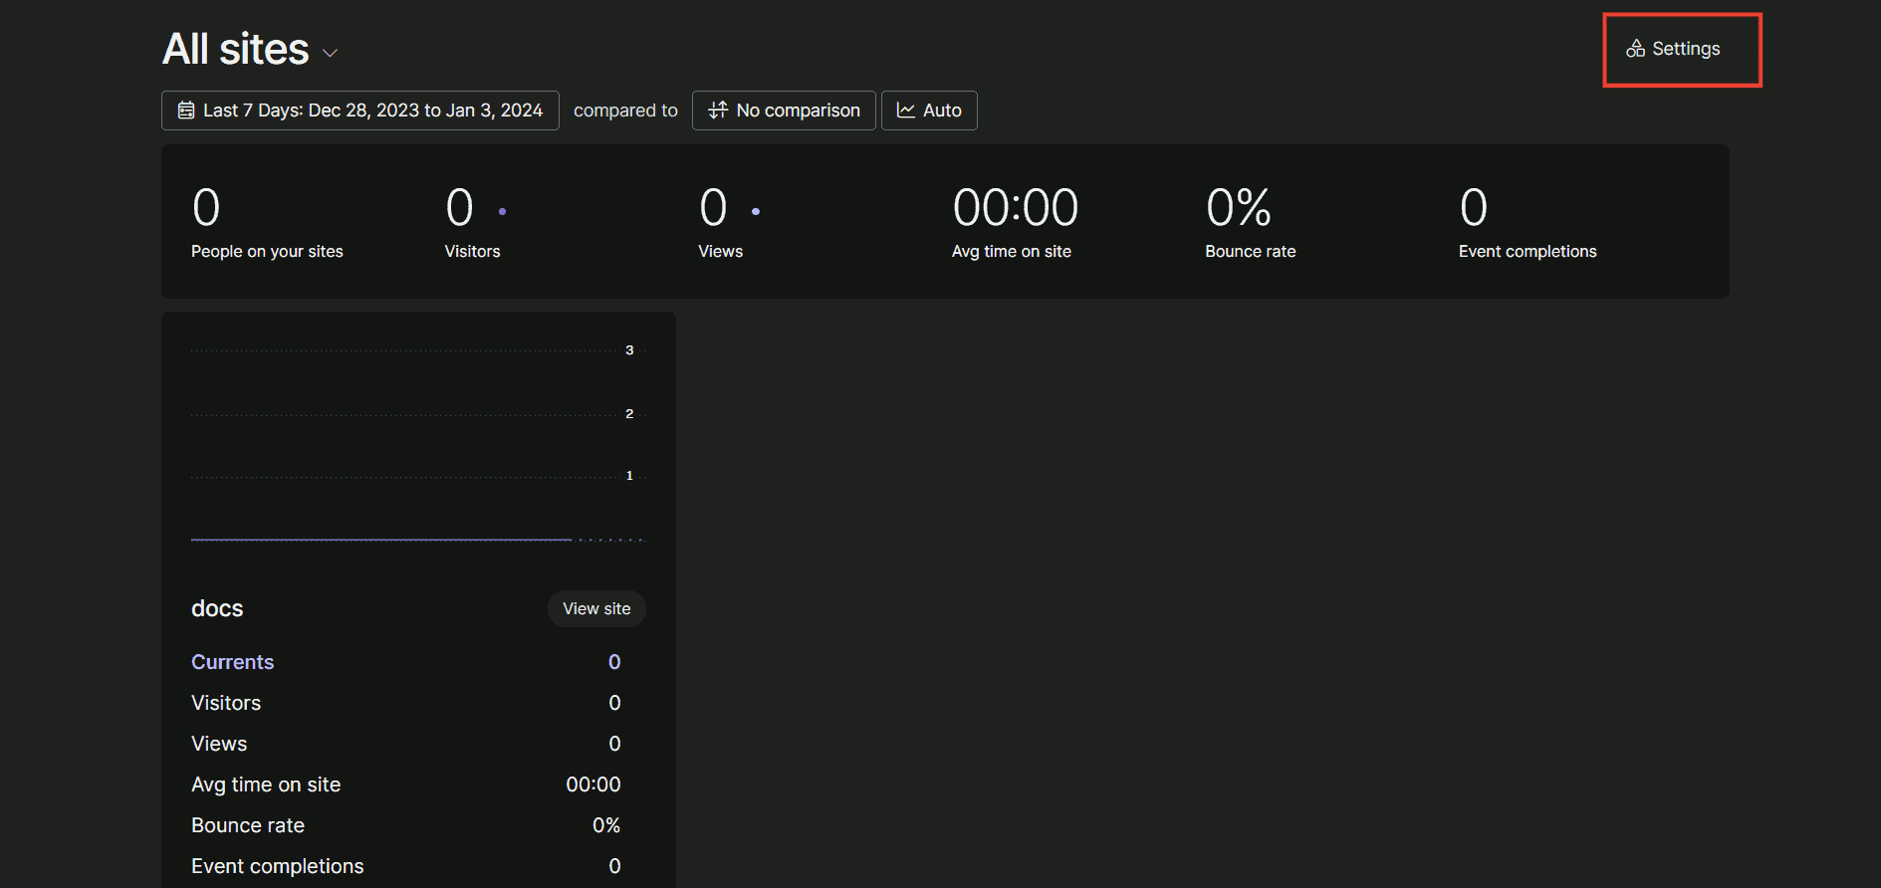Click the comparison arrows icon
The image size is (1881, 888).
tap(717, 111)
